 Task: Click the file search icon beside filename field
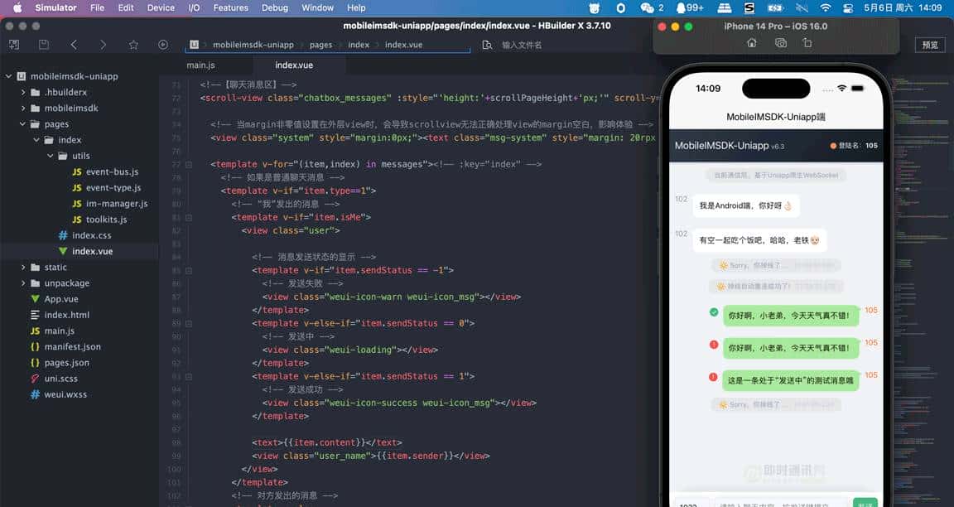click(x=487, y=45)
